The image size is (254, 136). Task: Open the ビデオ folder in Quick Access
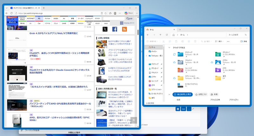pyautogui.click(x=225, y=70)
